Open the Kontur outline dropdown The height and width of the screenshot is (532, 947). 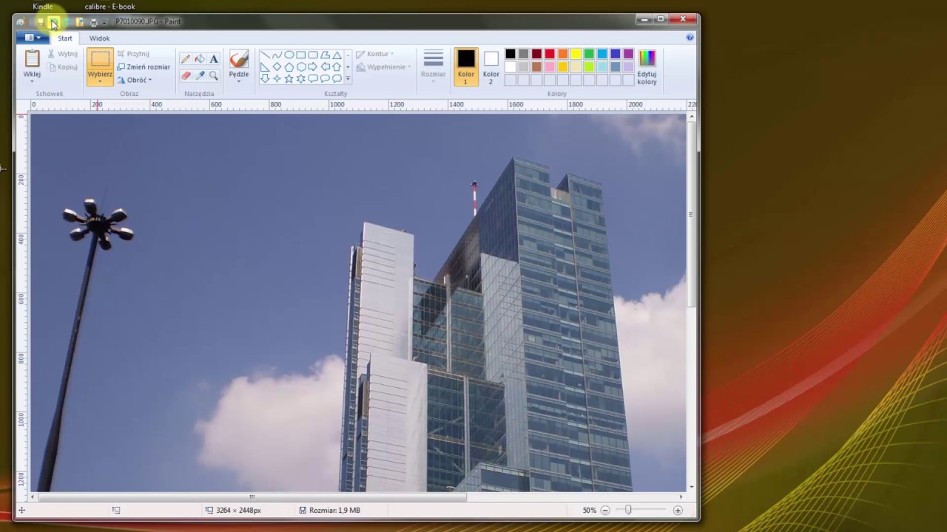(x=375, y=54)
